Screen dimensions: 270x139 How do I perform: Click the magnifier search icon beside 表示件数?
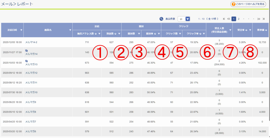click(161, 19)
